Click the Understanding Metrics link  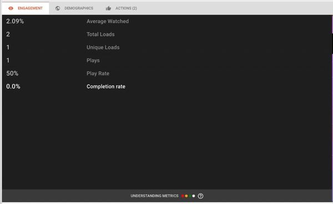[x=155, y=196]
